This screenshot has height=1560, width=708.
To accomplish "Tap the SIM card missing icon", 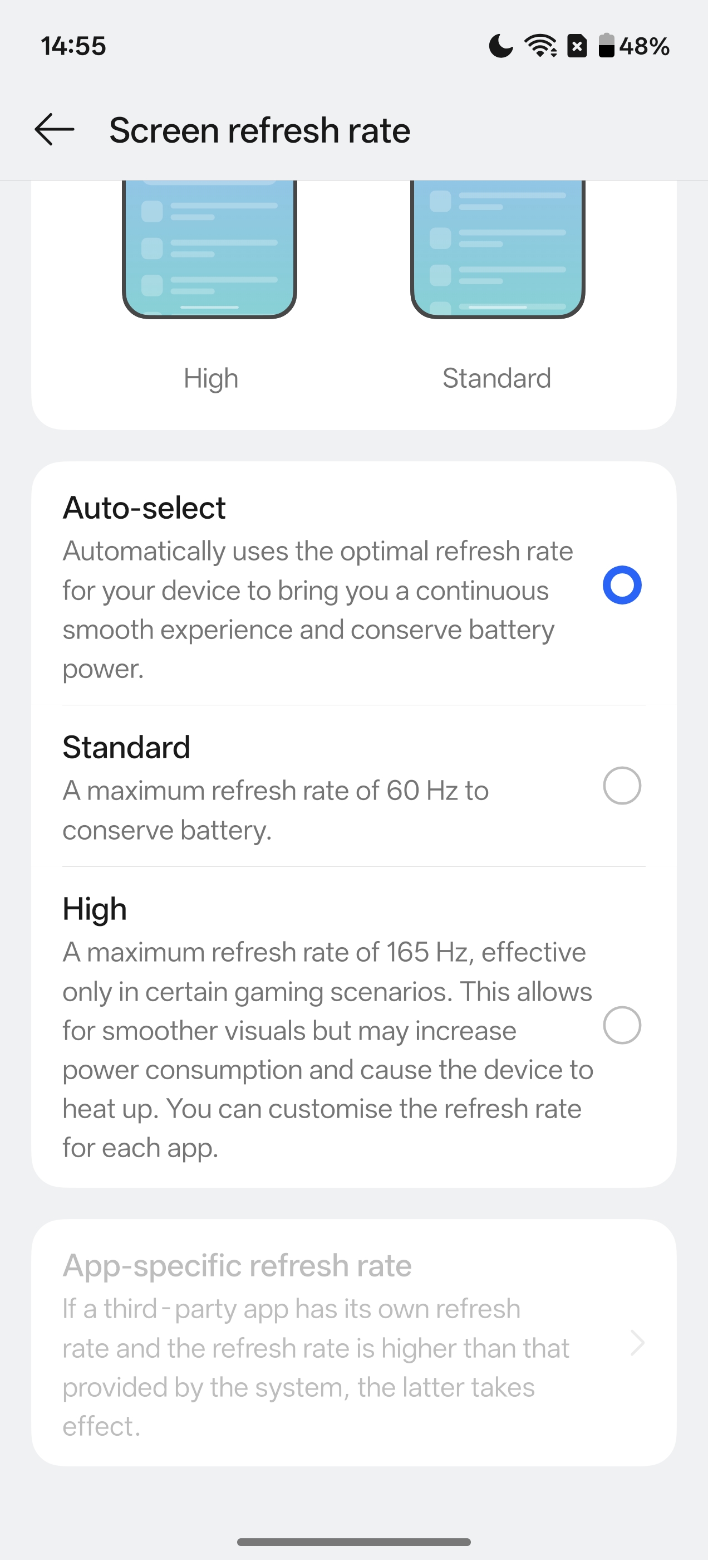I will click(577, 46).
